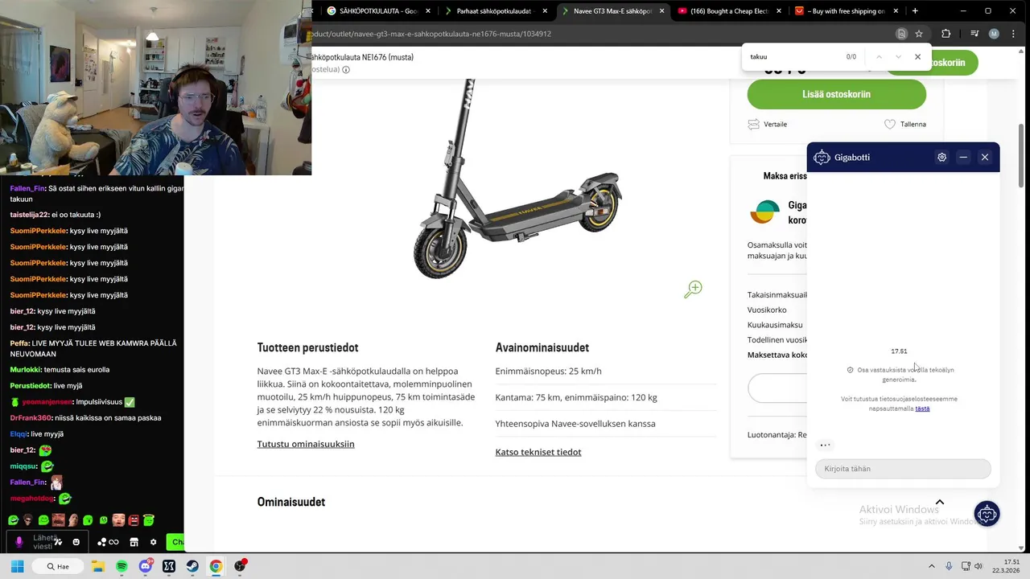Click into the 'Kirjoita tähän' chat field
1030x579 pixels.
tap(903, 469)
